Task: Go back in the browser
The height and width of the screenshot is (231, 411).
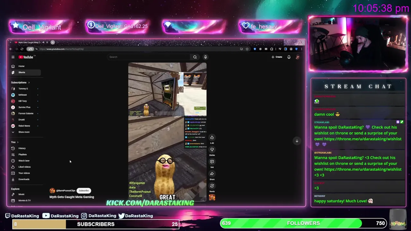Action: pyautogui.click(x=11, y=49)
